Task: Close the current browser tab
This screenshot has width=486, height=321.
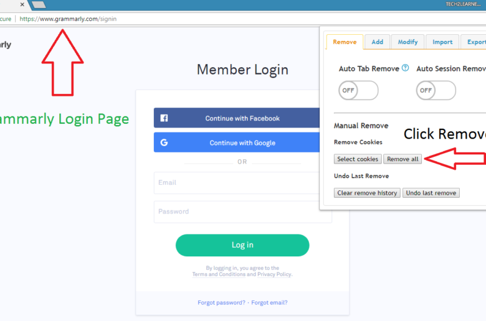Action: 22,4
